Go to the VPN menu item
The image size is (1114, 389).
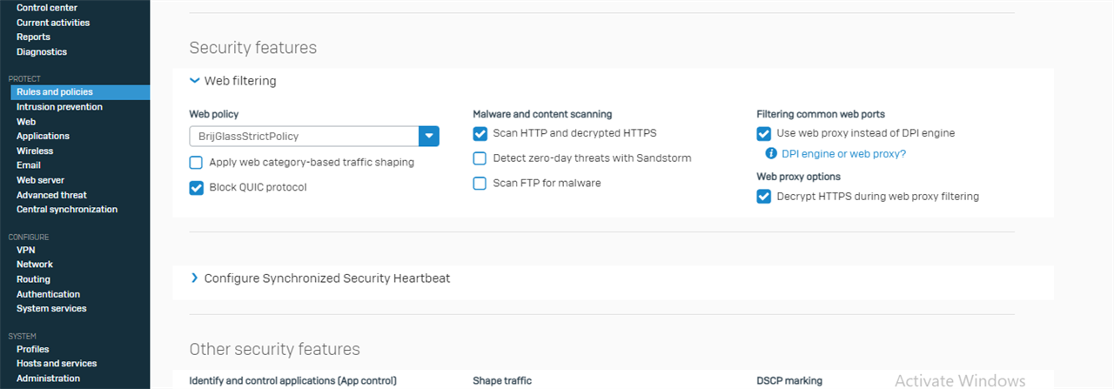26,250
